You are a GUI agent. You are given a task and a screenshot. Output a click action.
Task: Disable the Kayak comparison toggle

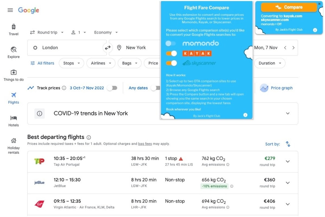coord(171,53)
